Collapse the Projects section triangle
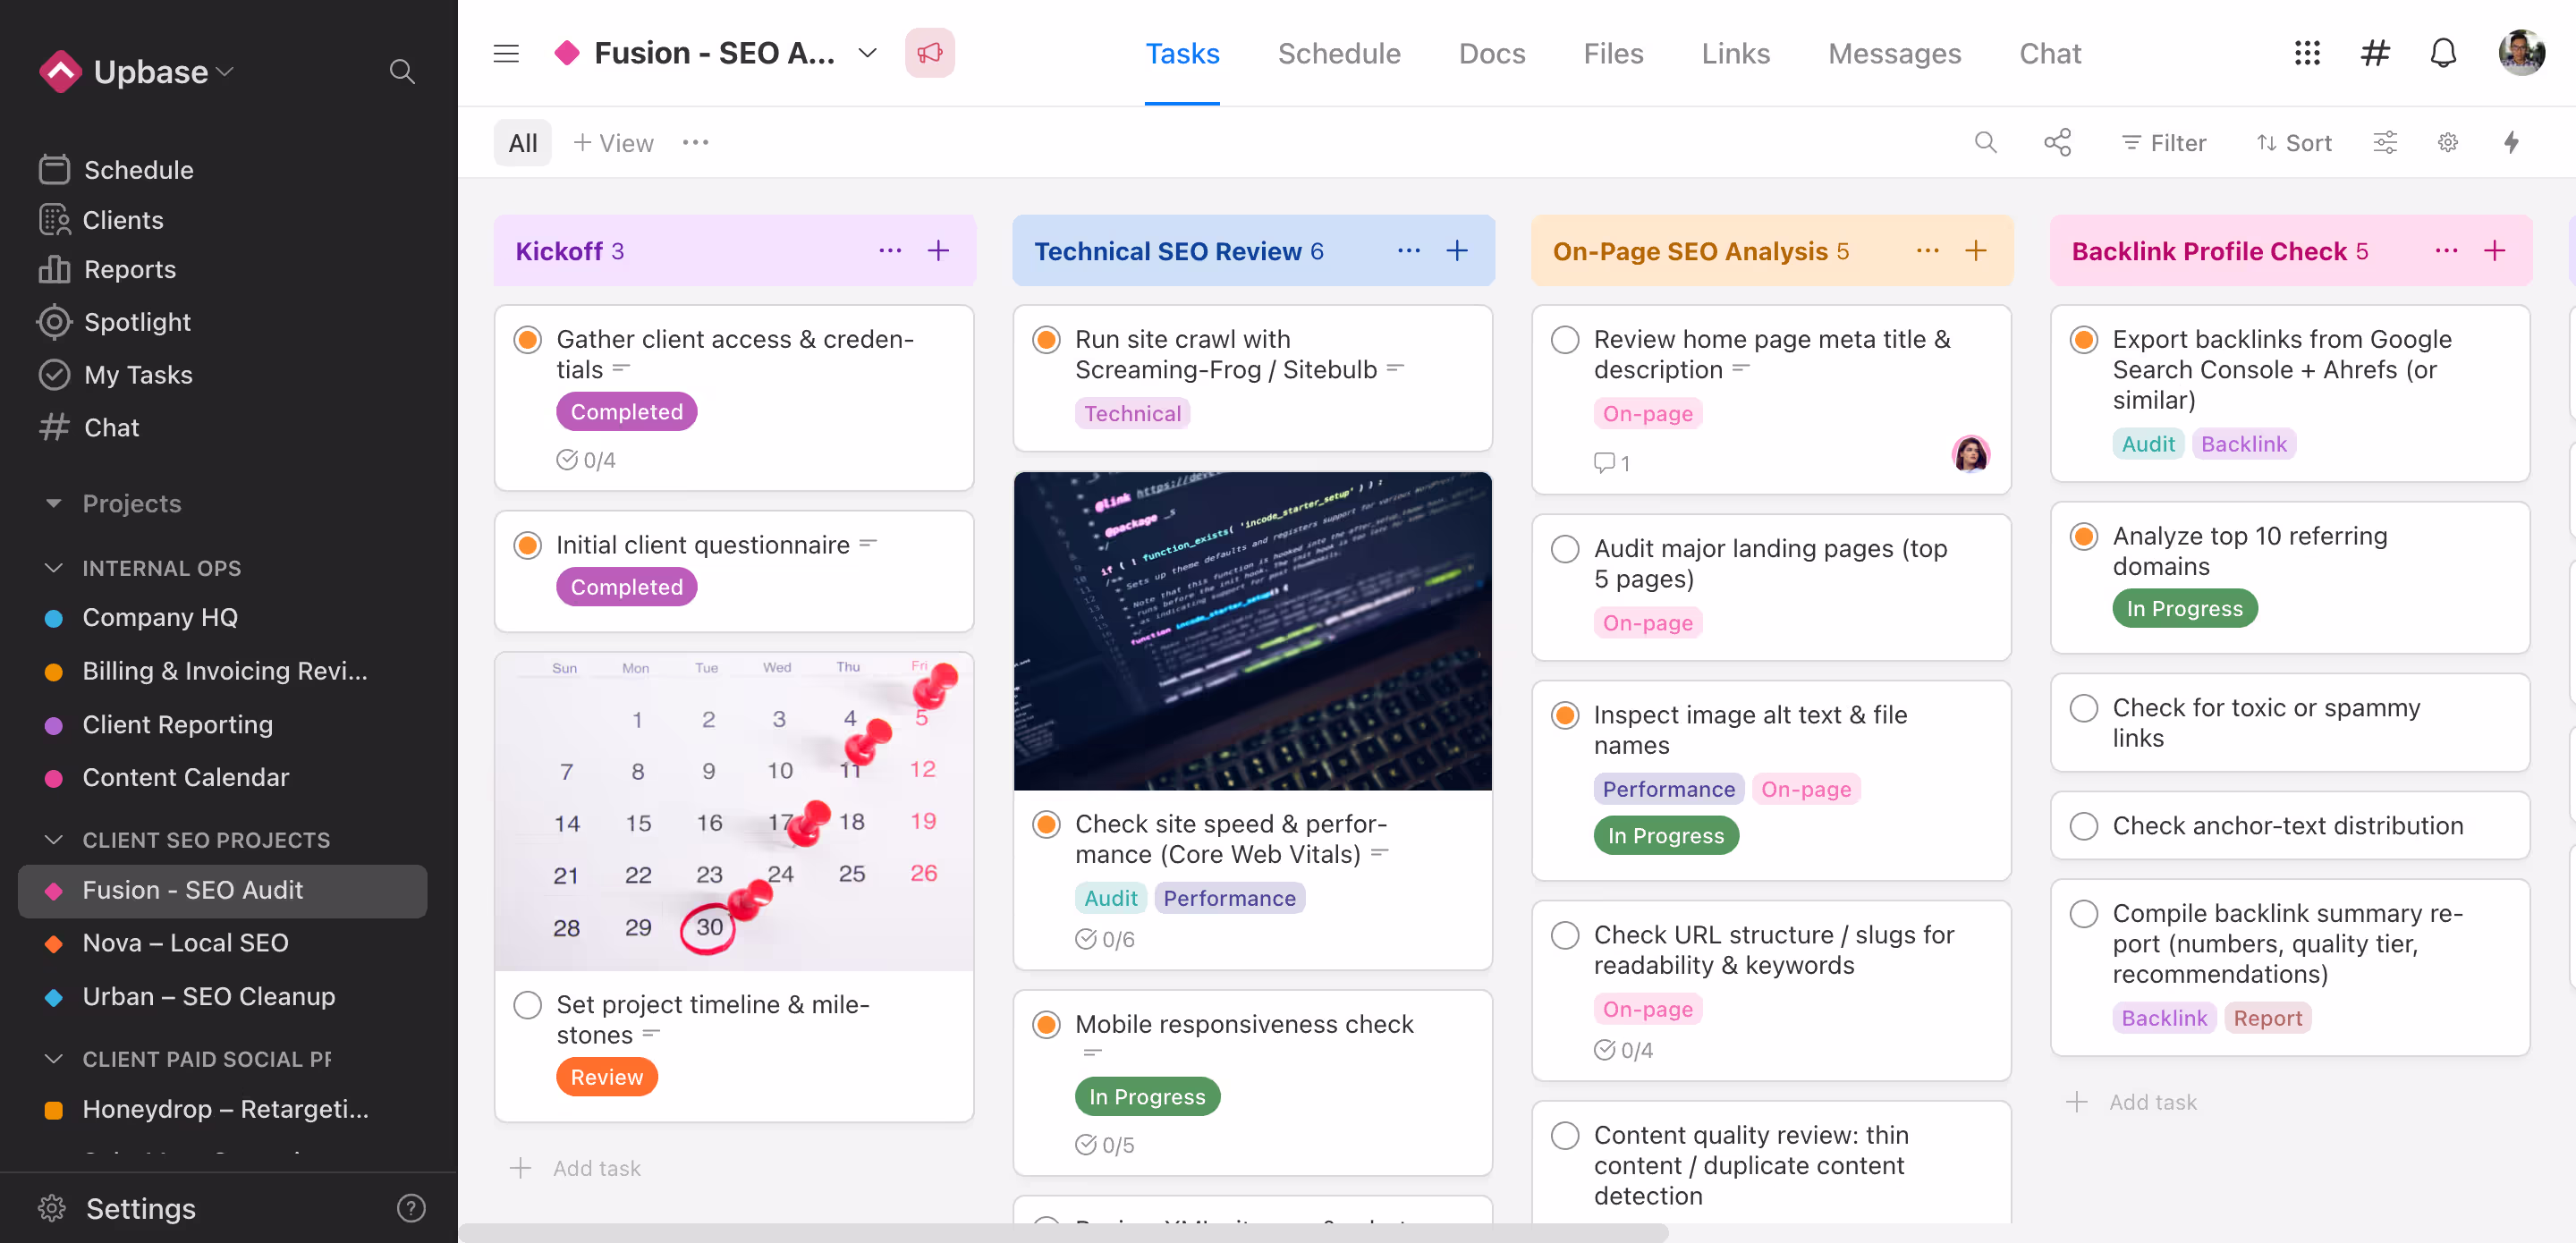 pos(54,503)
